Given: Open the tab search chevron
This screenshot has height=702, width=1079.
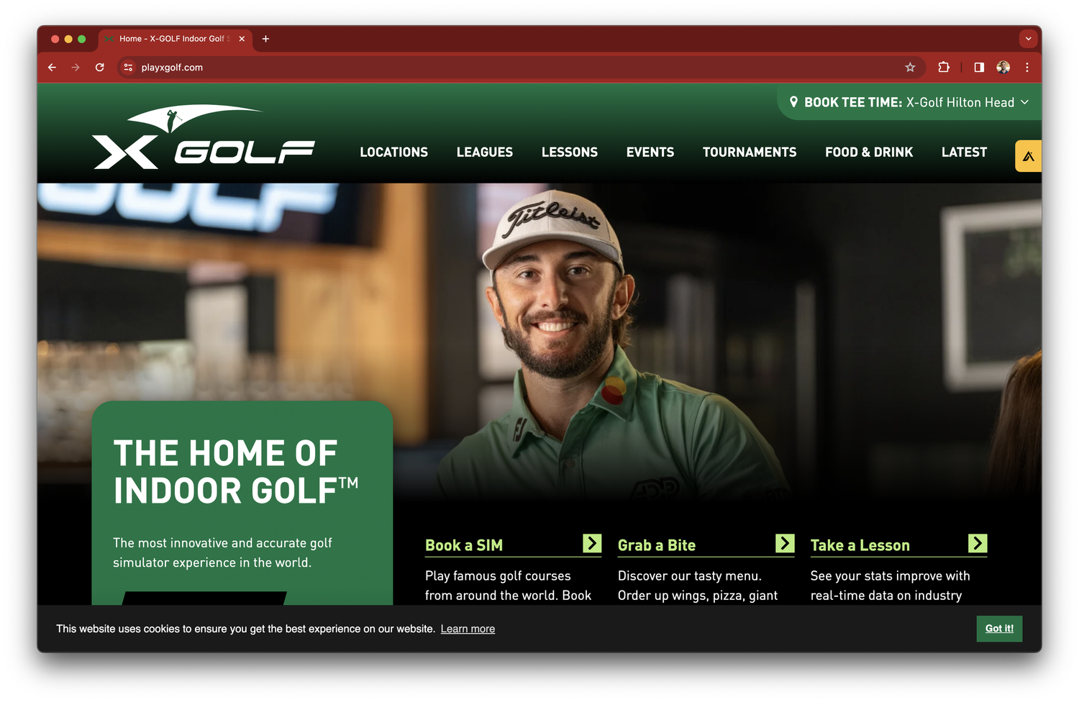Looking at the screenshot, I should [1029, 39].
